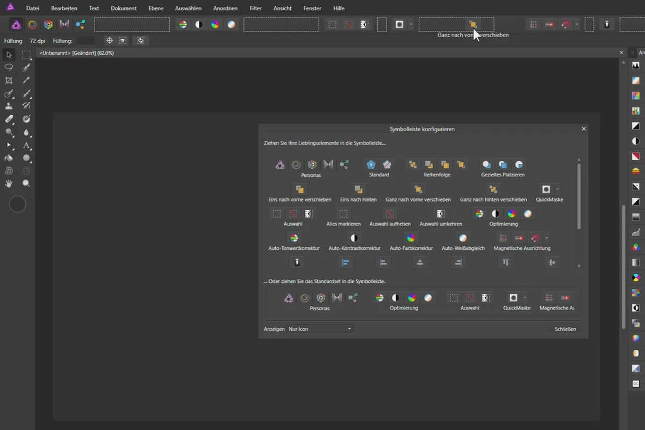Click the Levels histogram adjustment icon in right panel
Screen dimensions: 645x430
click(636, 66)
